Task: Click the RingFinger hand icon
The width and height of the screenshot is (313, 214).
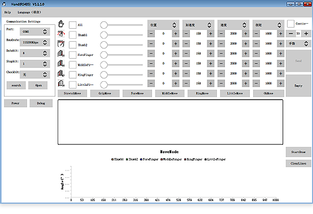Action: [61, 74]
